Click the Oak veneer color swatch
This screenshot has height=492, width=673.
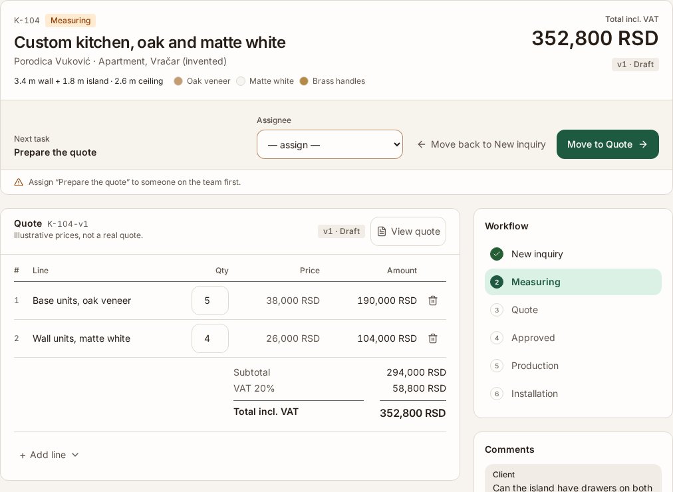178,81
